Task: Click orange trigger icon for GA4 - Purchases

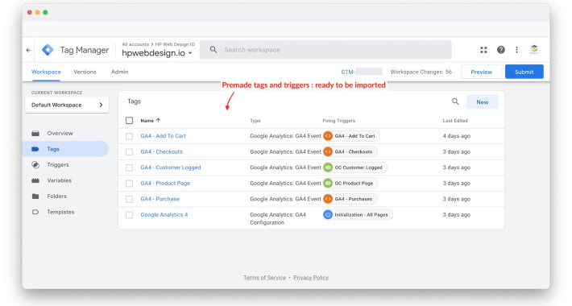Action: pos(328,199)
